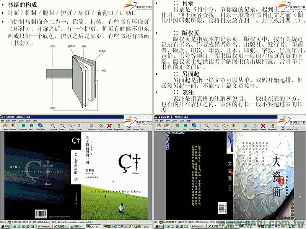The width and height of the screenshot is (306, 229).
Task: Open Properties in 16-05 window toolbar
Action: point(273,127)
